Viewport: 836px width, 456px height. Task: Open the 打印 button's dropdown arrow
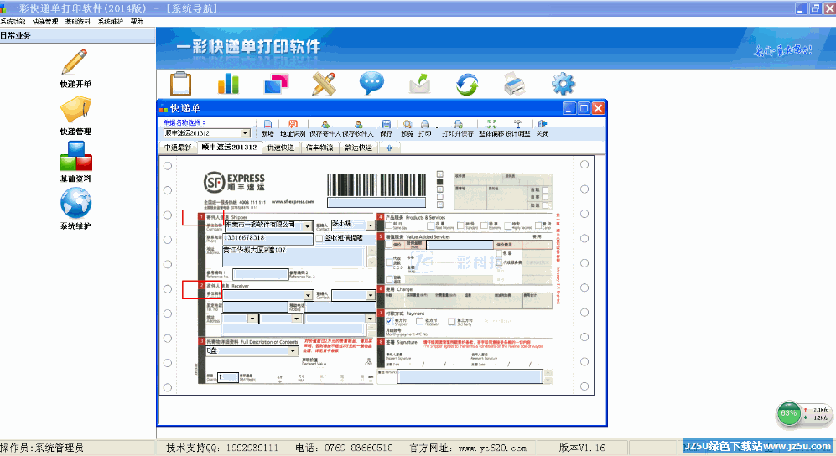coord(436,128)
